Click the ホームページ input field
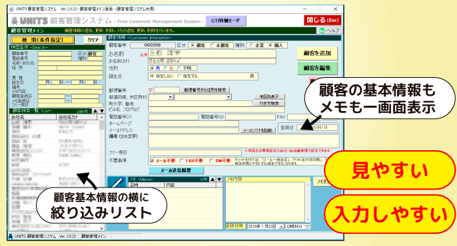The height and width of the screenshot is (246, 457). click(193, 124)
